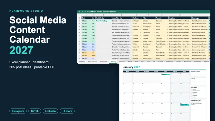Tick the Entertain checkbox in Pillar Mix
This screenshot has width=215, height=121.
[192, 97]
